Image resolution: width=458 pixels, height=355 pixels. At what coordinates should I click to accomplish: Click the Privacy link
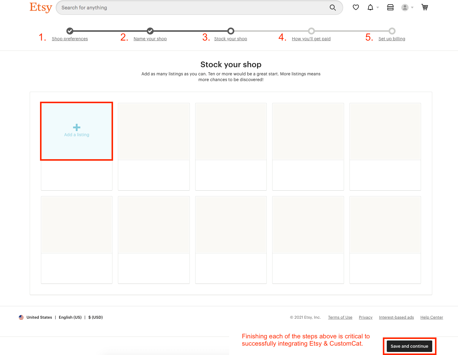(x=366, y=317)
